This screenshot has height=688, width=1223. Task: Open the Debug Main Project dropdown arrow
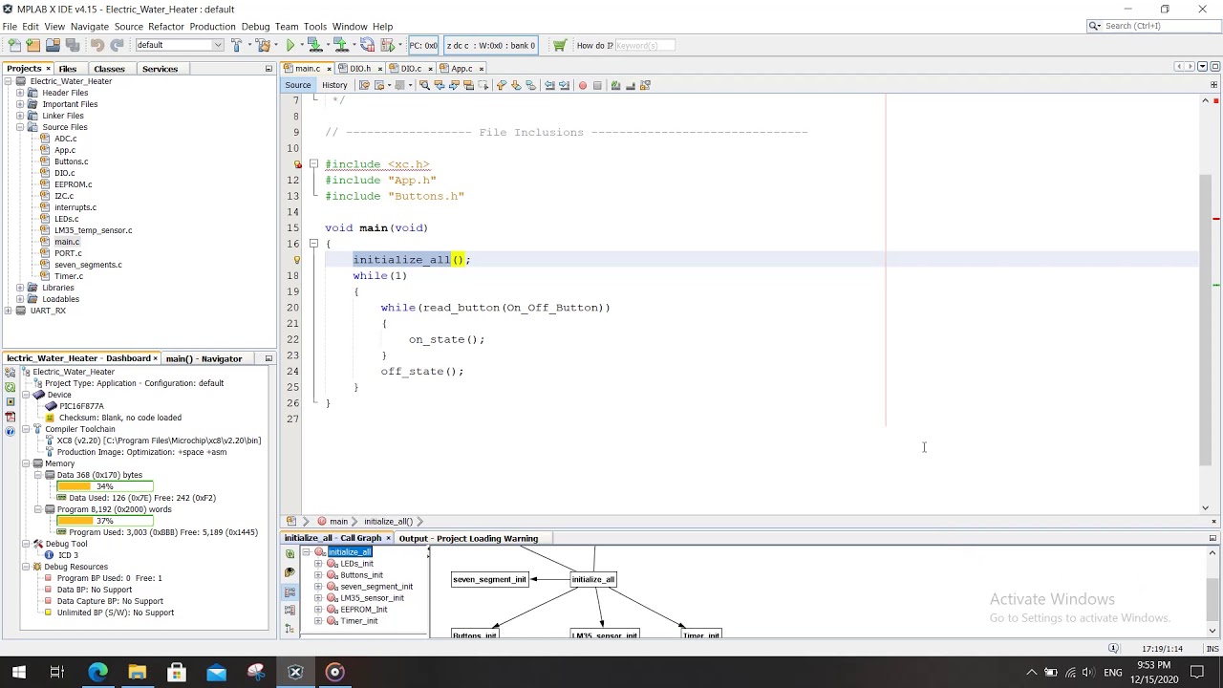point(399,45)
